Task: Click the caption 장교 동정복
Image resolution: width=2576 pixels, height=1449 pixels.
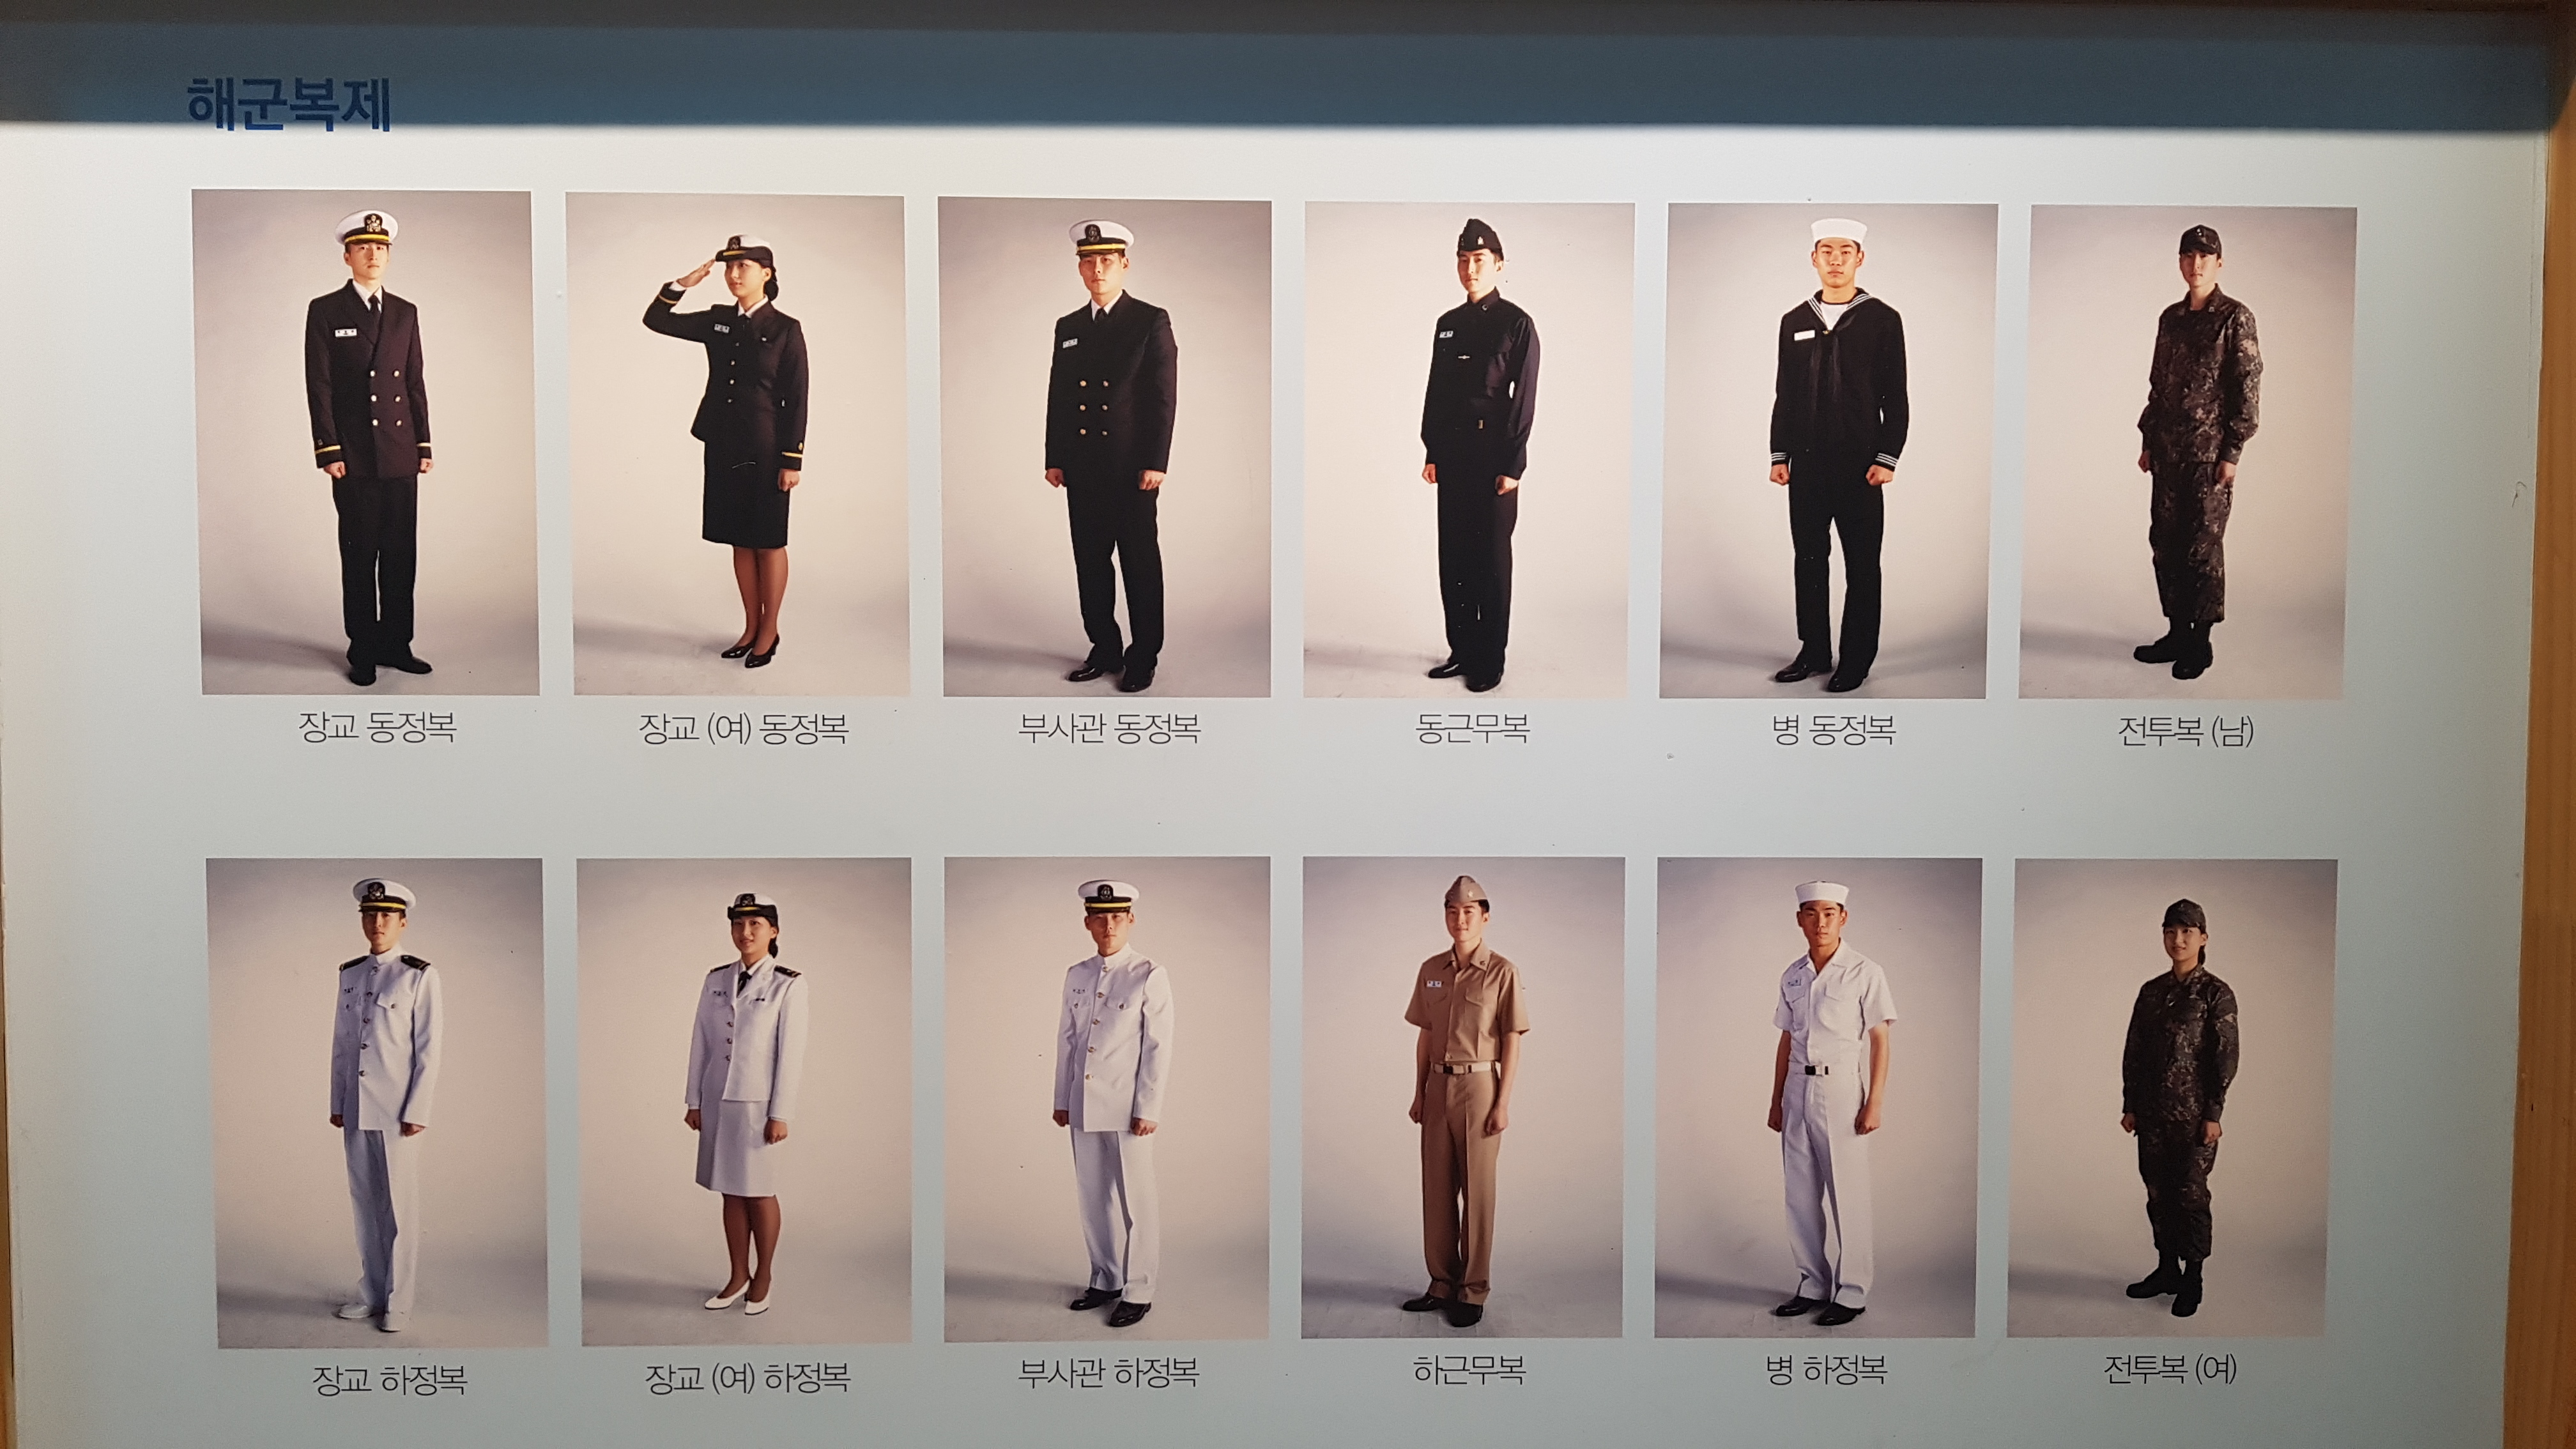Action: click(x=377, y=727)
